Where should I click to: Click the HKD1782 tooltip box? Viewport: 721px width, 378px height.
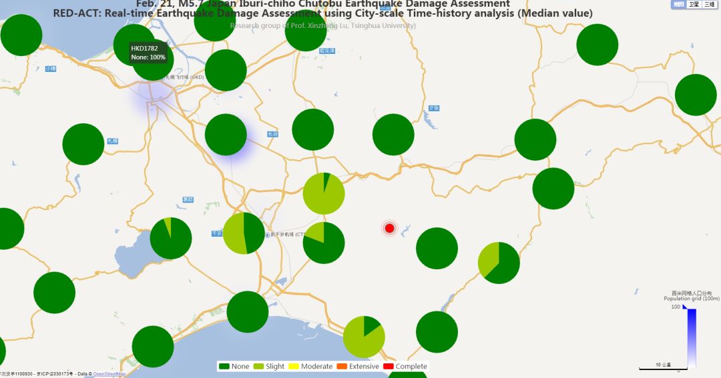[x=148, y=53]
